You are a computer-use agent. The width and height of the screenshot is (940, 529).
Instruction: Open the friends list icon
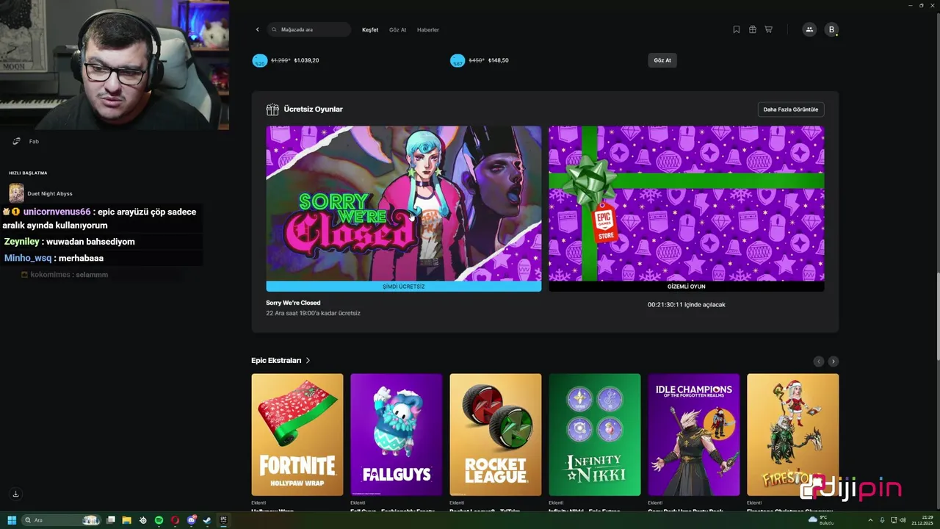pos(809,29)
